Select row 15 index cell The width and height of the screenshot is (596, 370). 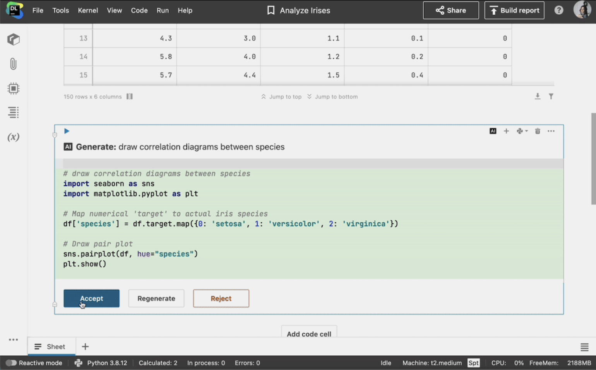click(x=79, y=75)
